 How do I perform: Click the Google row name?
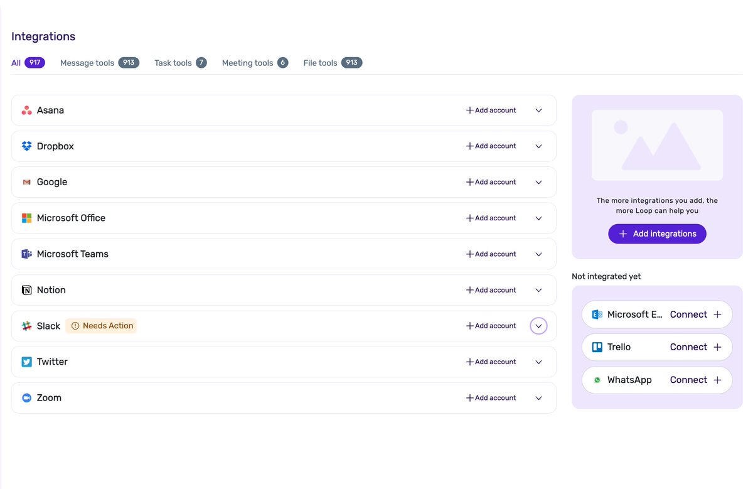pos(52,182)
